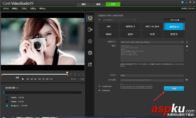
Task: Browse for output folder icon
Action: 187,80
